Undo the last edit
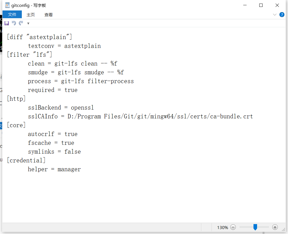Screen dimensions: 288x234 click(14, 23)
